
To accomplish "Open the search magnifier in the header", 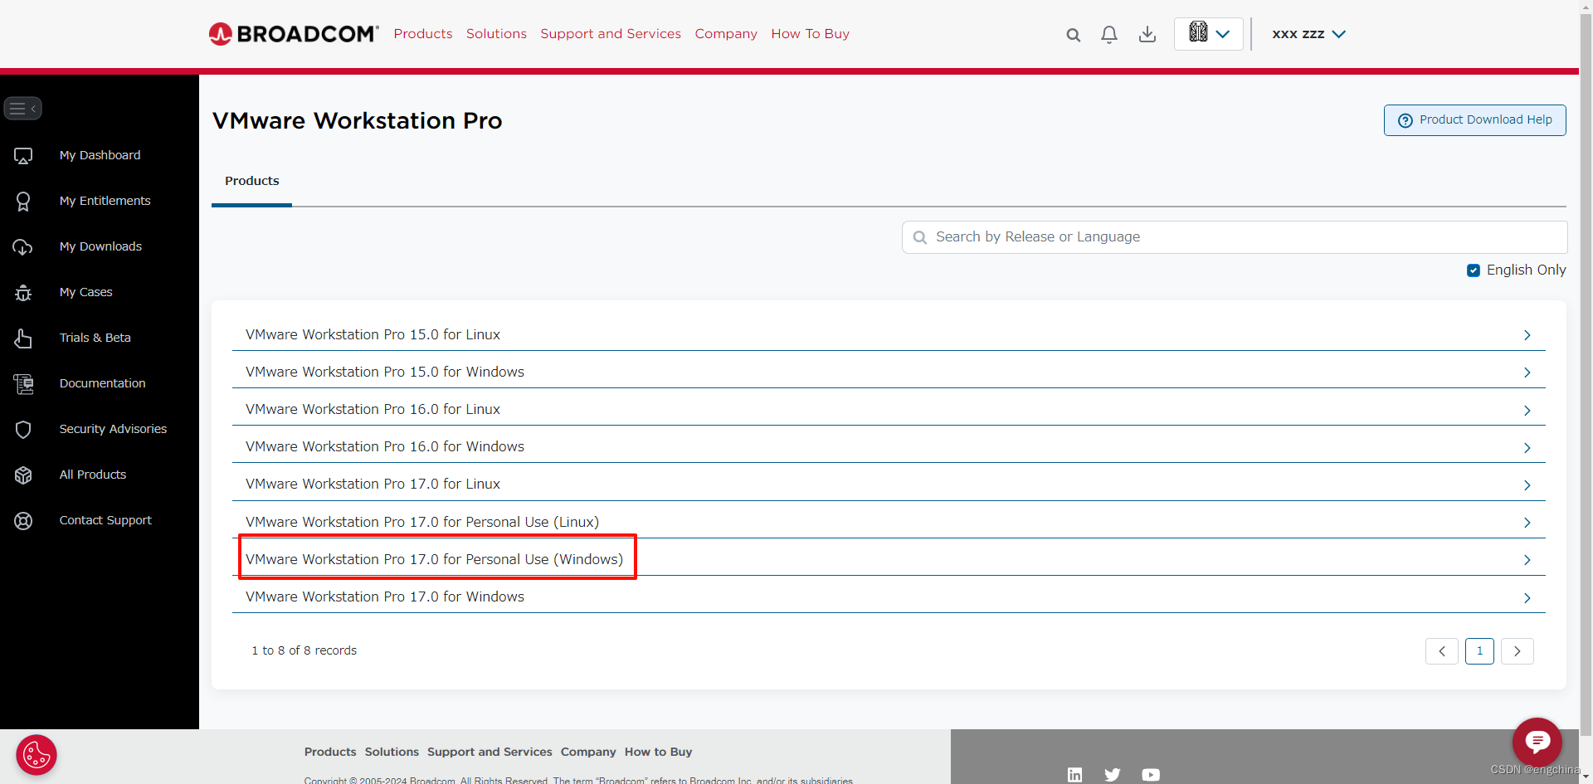I will (x=1073, y=34).
